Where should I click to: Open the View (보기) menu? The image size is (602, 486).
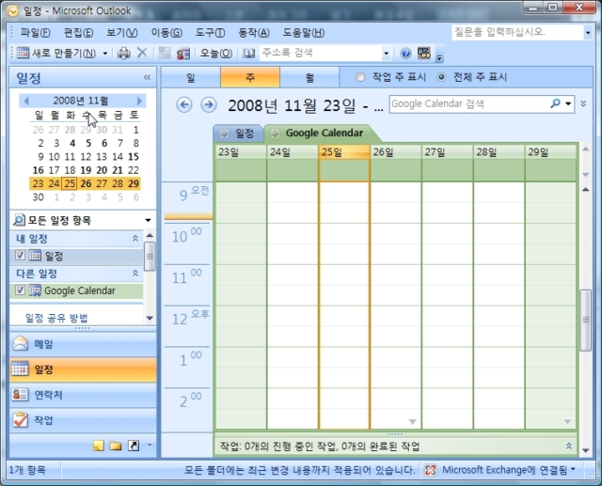121,33
